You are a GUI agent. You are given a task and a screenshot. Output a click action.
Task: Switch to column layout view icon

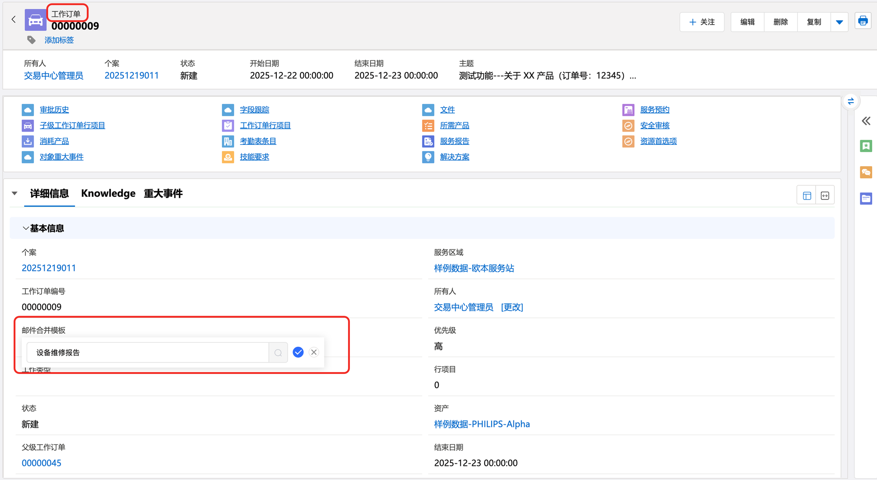tap(807, 196)
